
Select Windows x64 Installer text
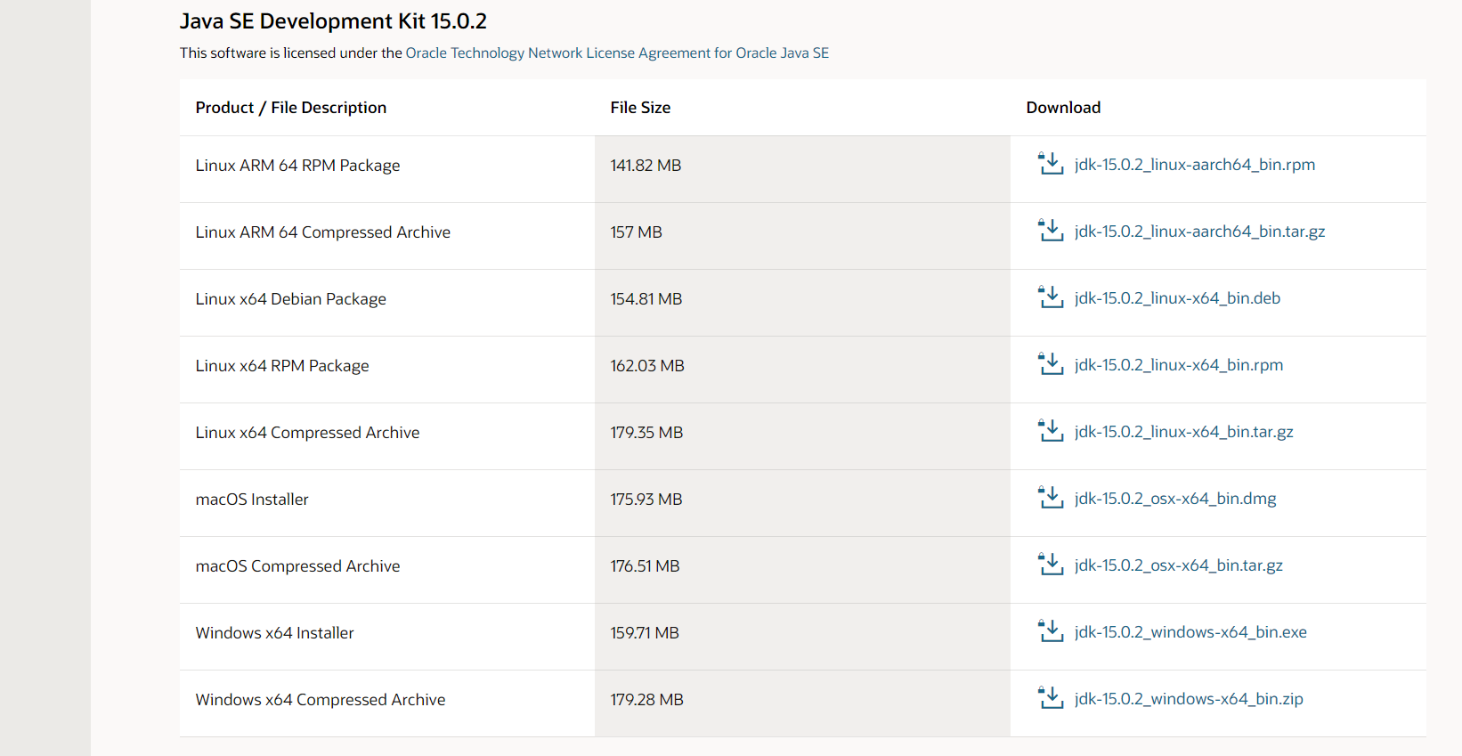click(x=274, y=633)
